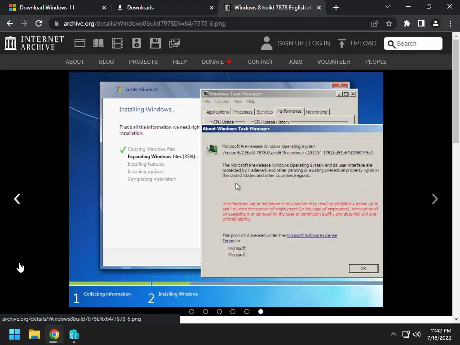
Task: Open the Images icon in navbar
Action: 174,43
